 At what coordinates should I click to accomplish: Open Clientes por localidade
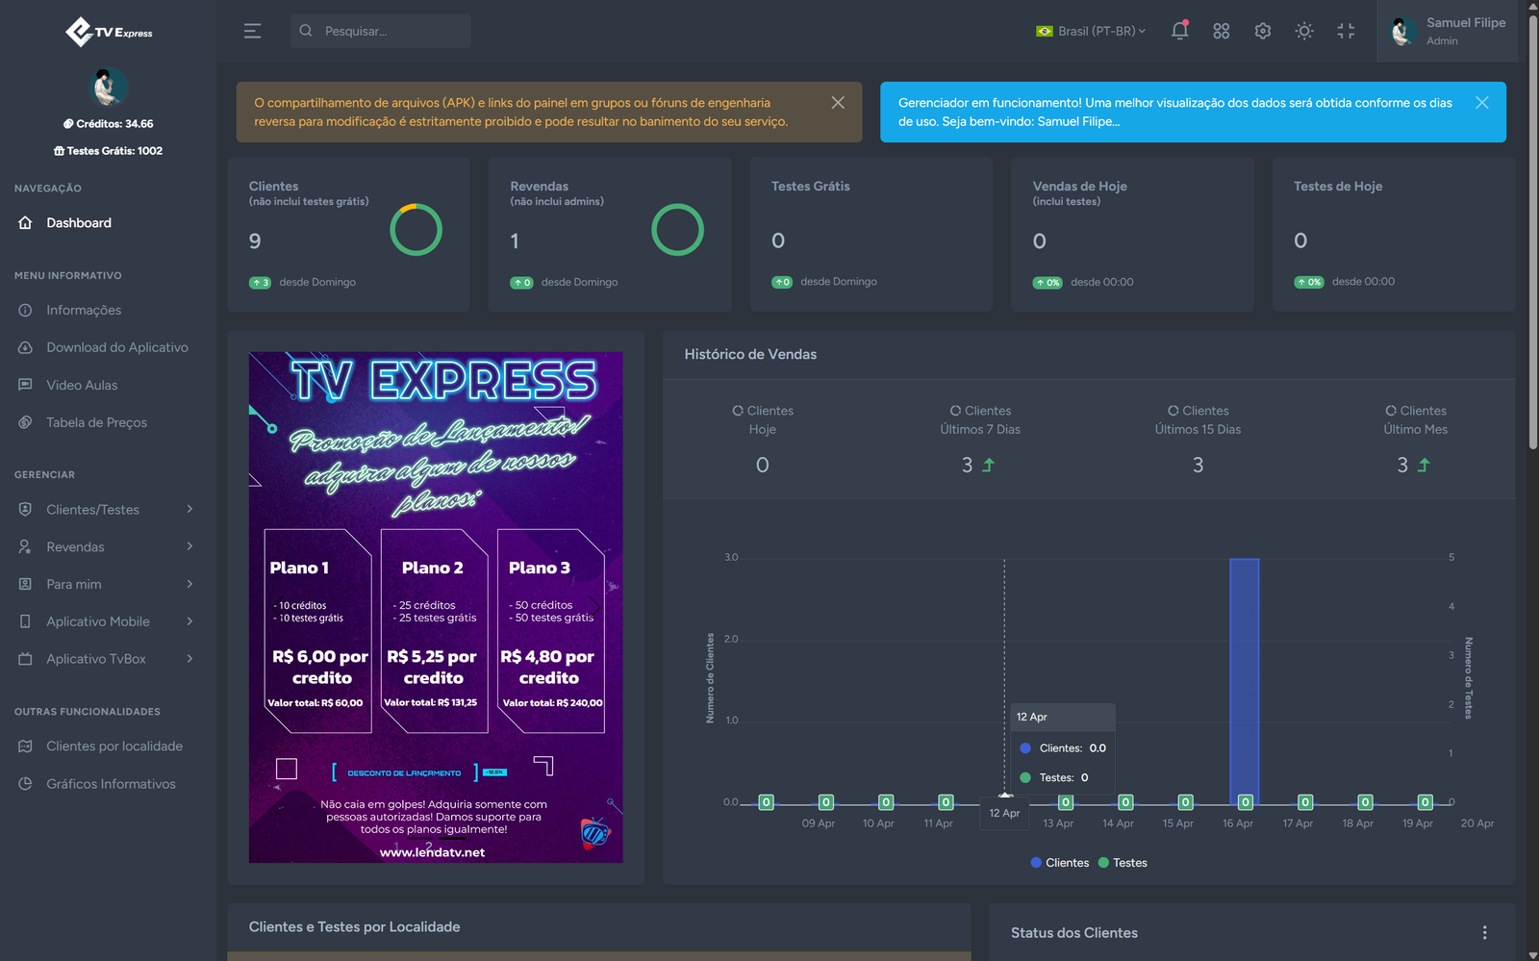[114, 746]
